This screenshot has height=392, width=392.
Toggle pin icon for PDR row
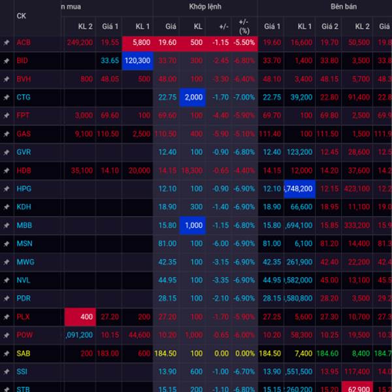click(7, 299)
